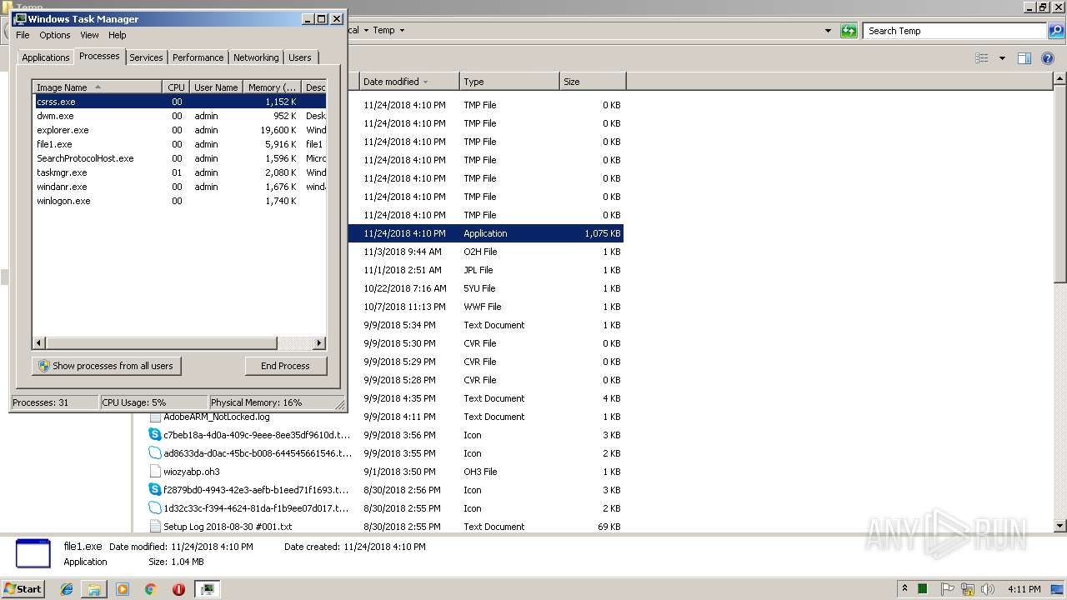Select the AdobeARM_NotLocked.log file

click(216, 417)
